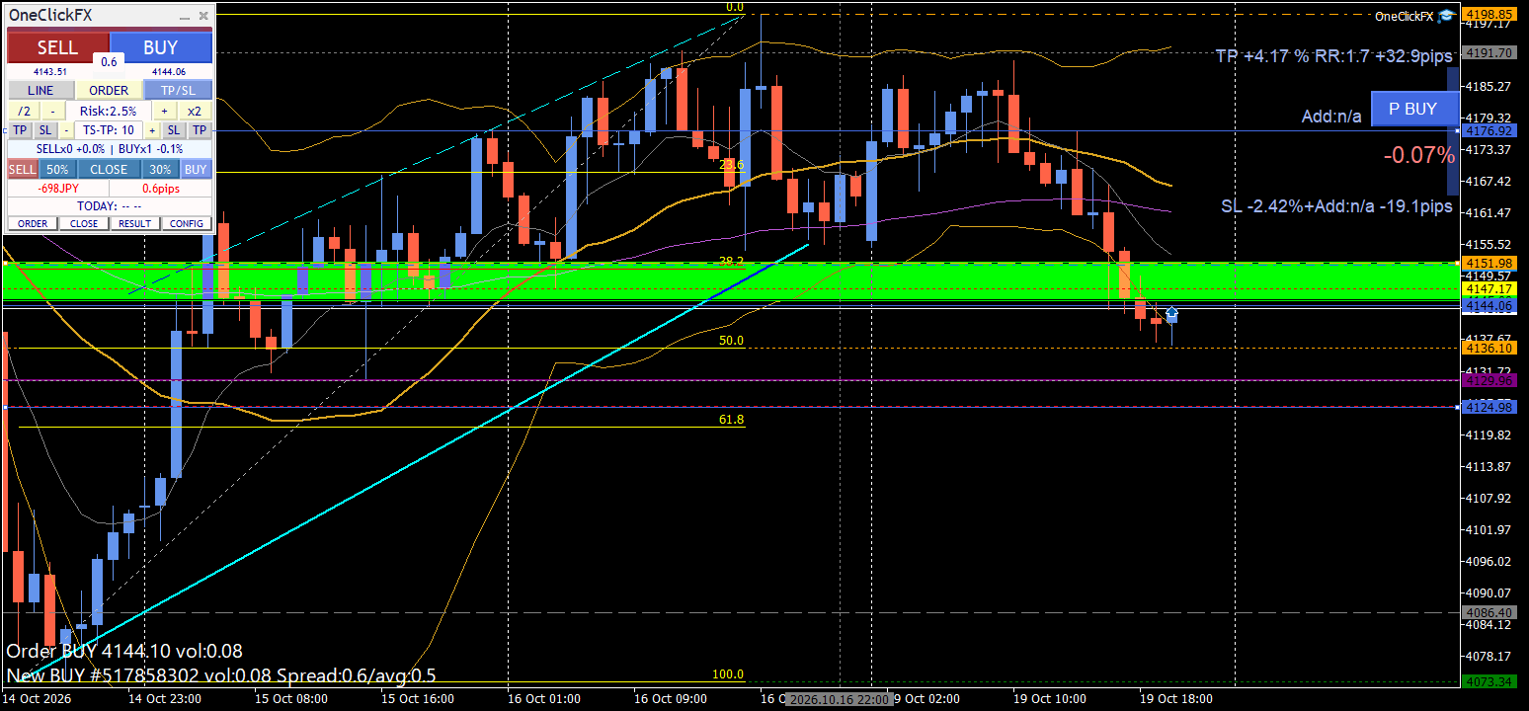
Task: Open the CONFIG tab at the panel bottom
Action: pyautogui.click(x=187, y=223)
